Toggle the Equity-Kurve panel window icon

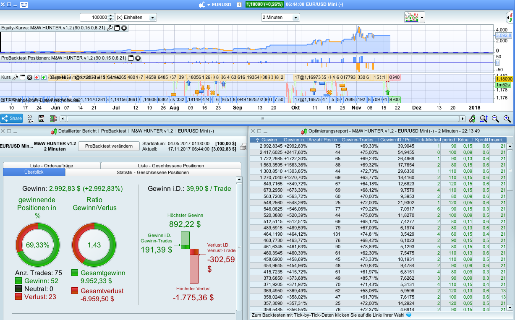click(x=117, y=28)
